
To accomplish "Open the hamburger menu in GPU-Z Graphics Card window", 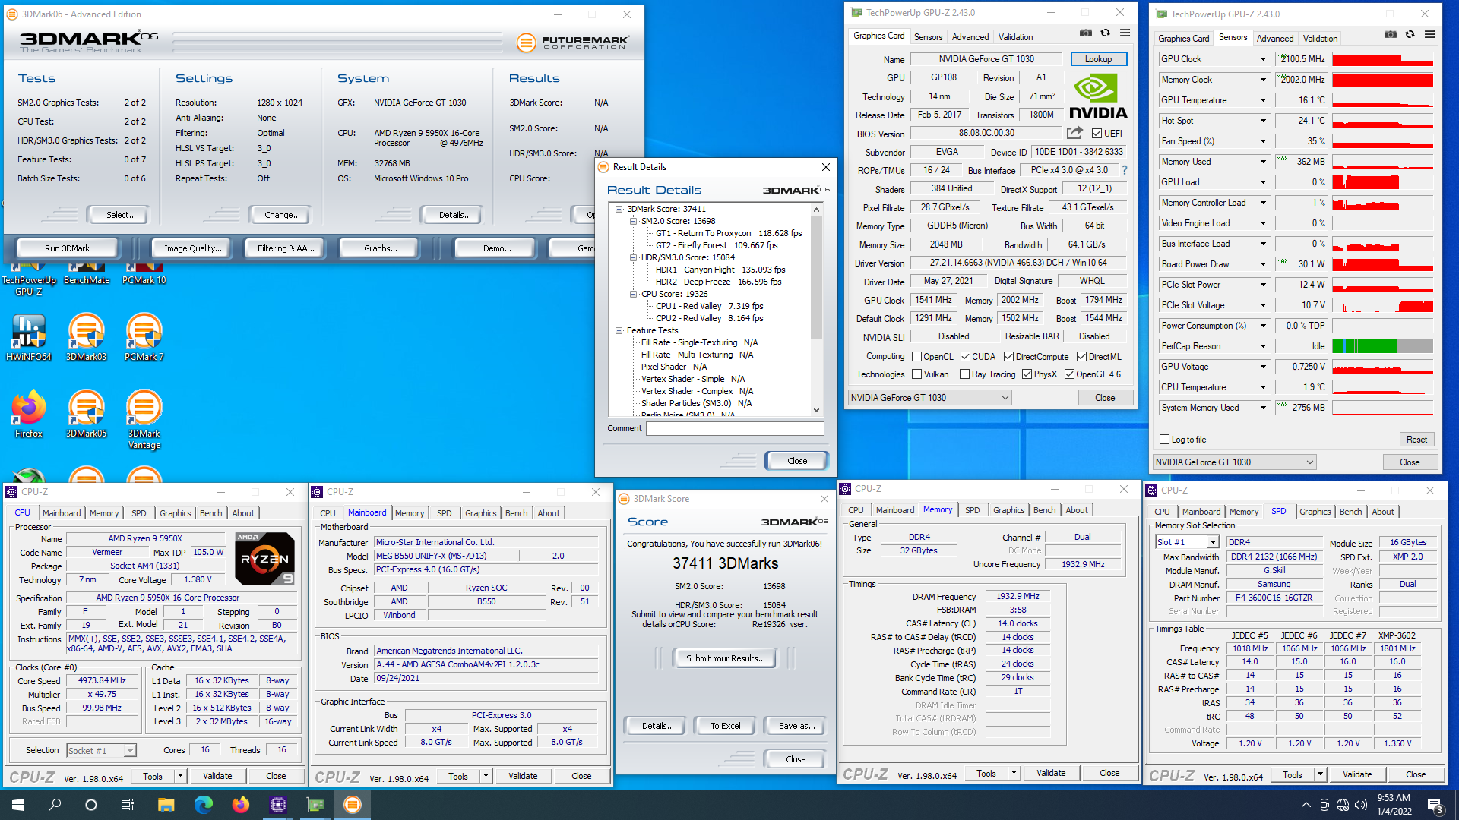I will coord(1125,33).
